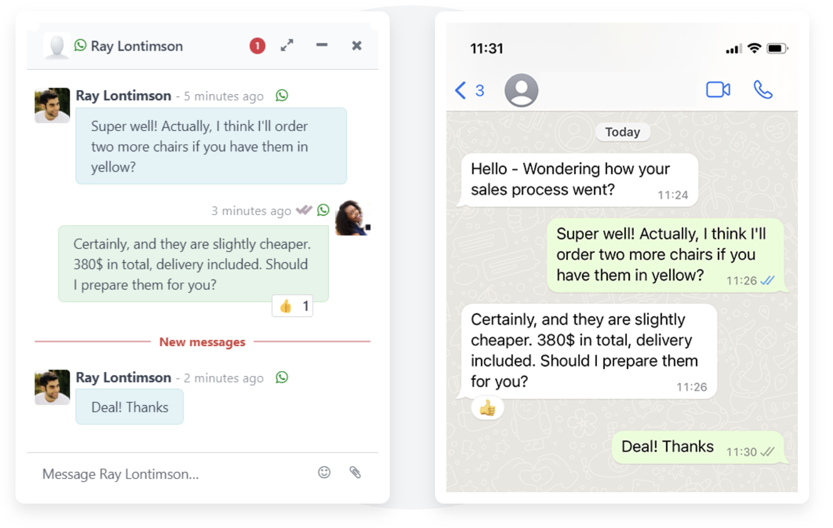This screenshot has height=528, width=833.
Task: Open the emoji picker smiley icon
Action: [324, 473]
